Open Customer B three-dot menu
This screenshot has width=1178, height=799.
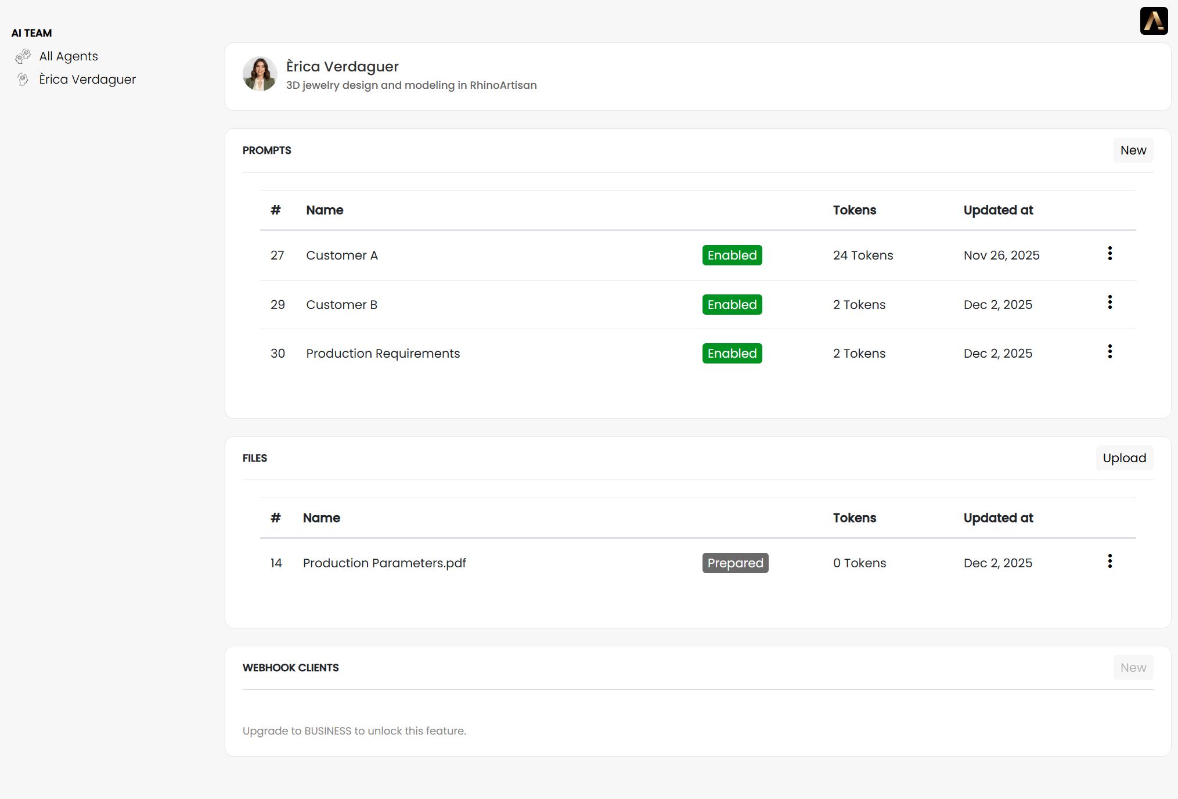tap(1109, 303)
